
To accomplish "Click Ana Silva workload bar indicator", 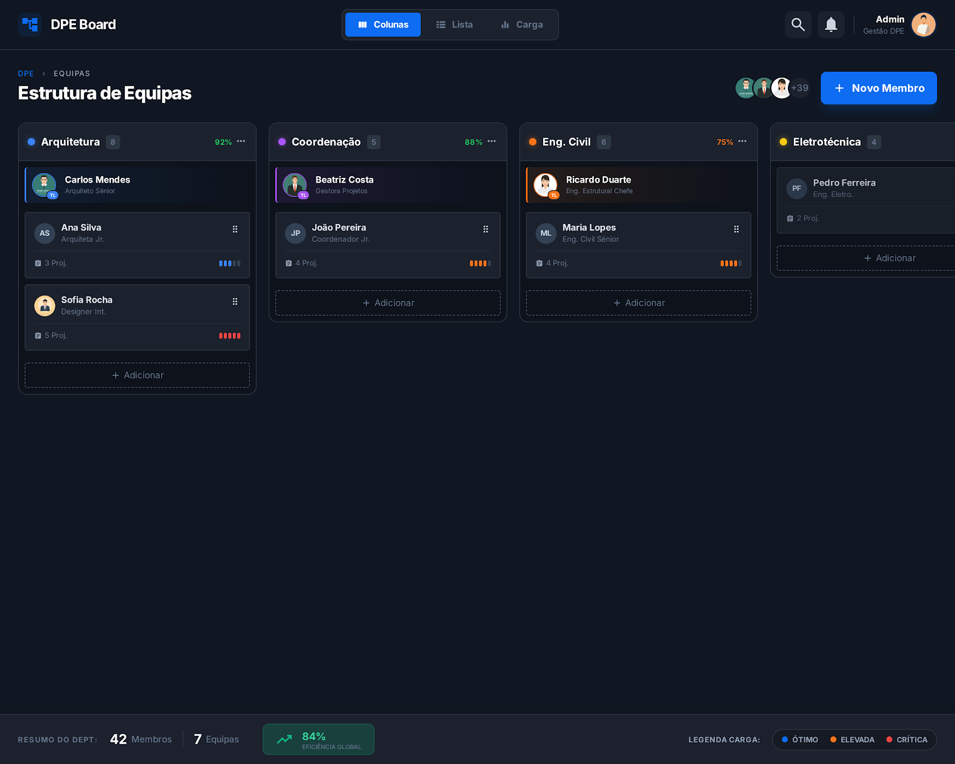I will tap(230, 263).
